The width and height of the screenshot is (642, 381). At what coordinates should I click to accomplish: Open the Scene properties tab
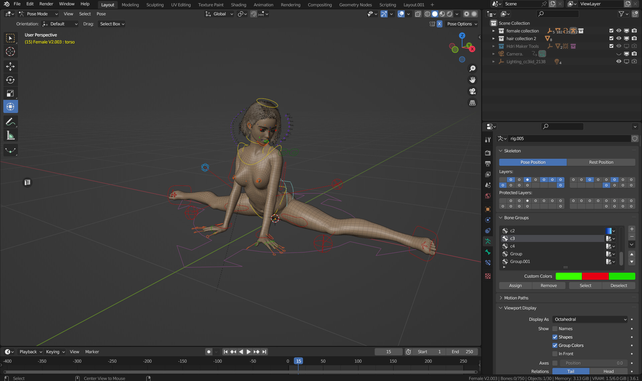click(488, 185)
